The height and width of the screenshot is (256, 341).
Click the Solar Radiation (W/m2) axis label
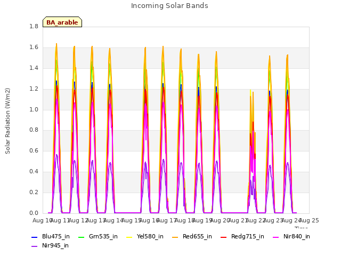click(7, 121)
